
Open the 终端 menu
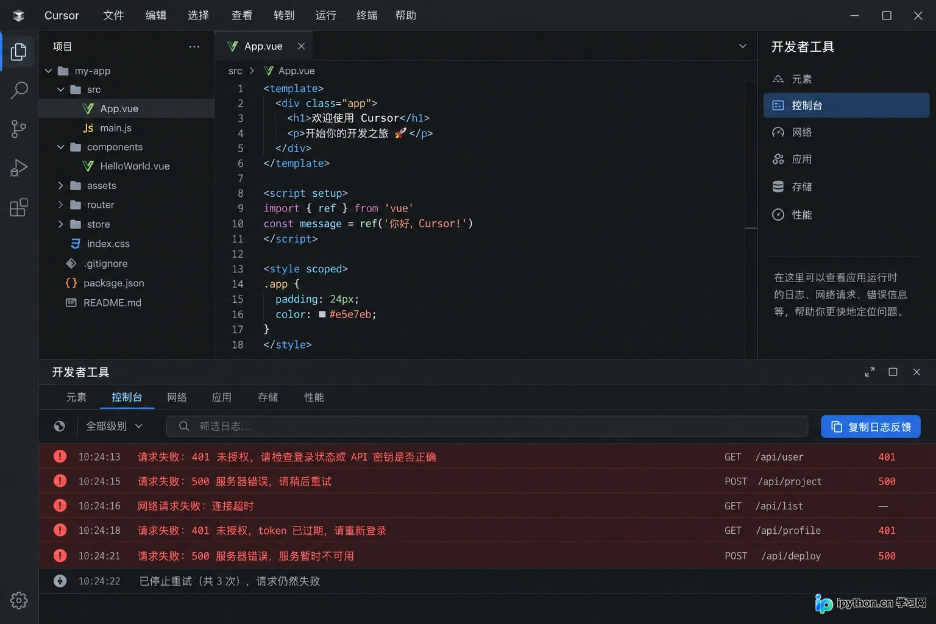[367, 15]
